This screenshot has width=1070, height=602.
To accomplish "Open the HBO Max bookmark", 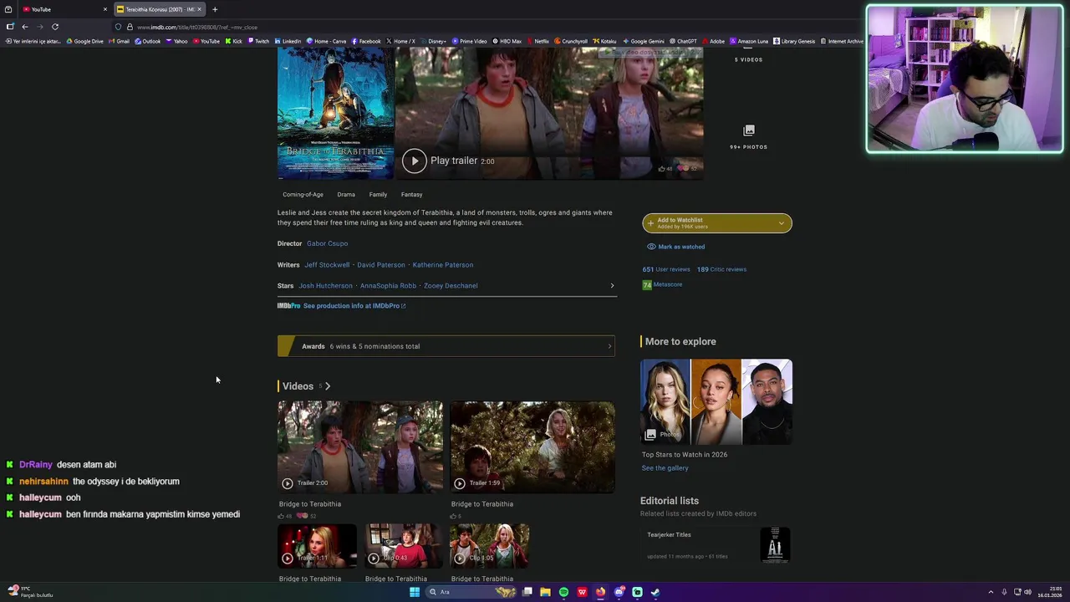I will 507,41.
